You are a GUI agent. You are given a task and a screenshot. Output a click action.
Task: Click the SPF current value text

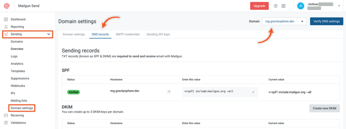point(290,92)
